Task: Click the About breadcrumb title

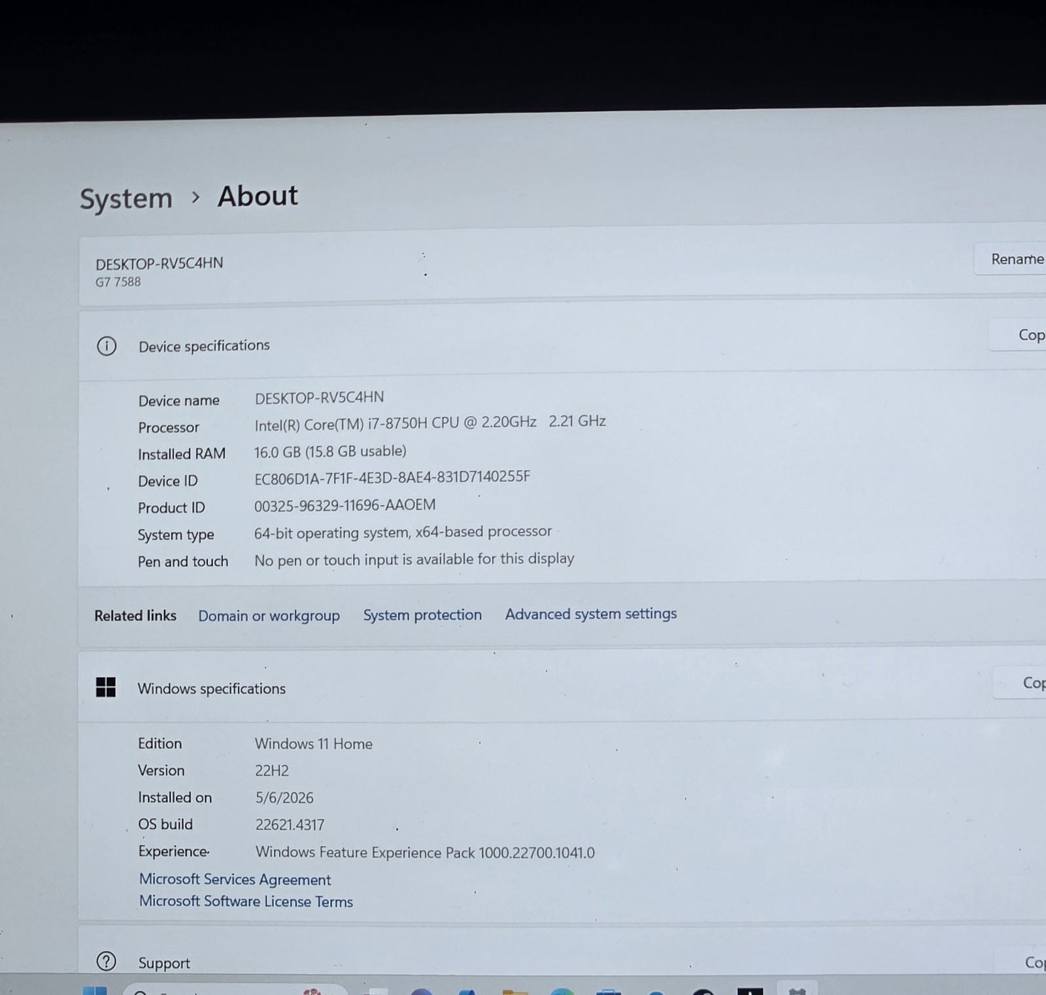Action: [x=258, y=196]
